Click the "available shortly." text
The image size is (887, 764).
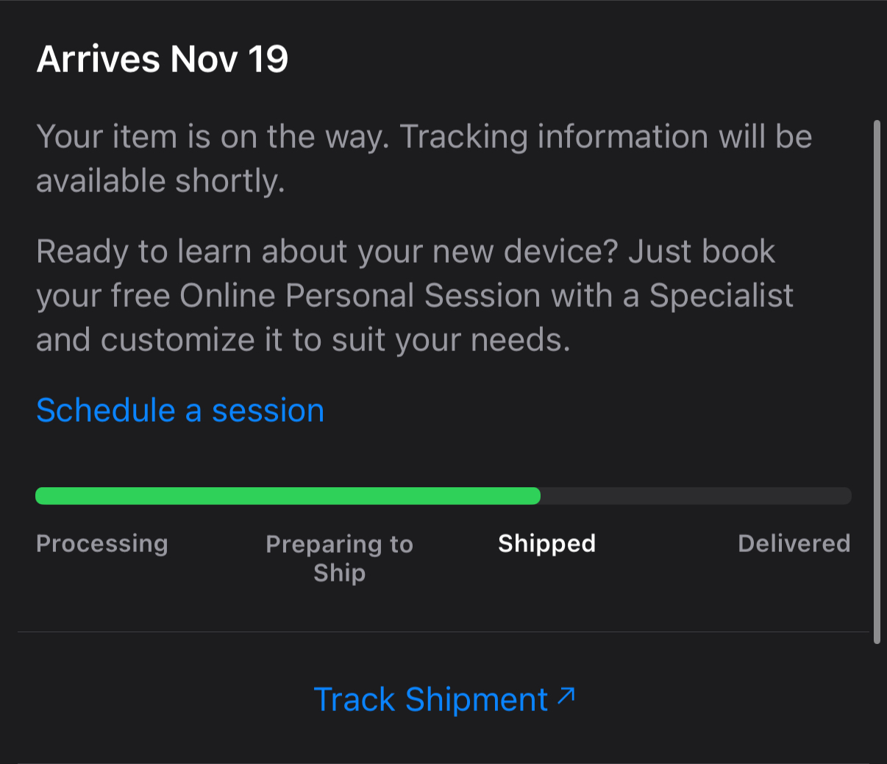coord(160,182)
